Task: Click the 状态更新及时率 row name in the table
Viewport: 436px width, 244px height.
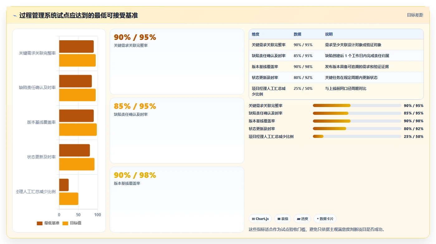Action: click(265, 78)
